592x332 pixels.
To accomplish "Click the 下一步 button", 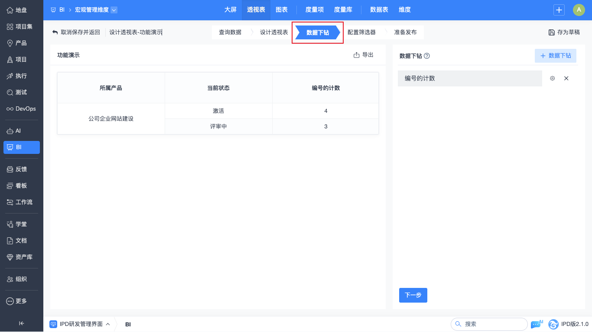I will 413,295.
